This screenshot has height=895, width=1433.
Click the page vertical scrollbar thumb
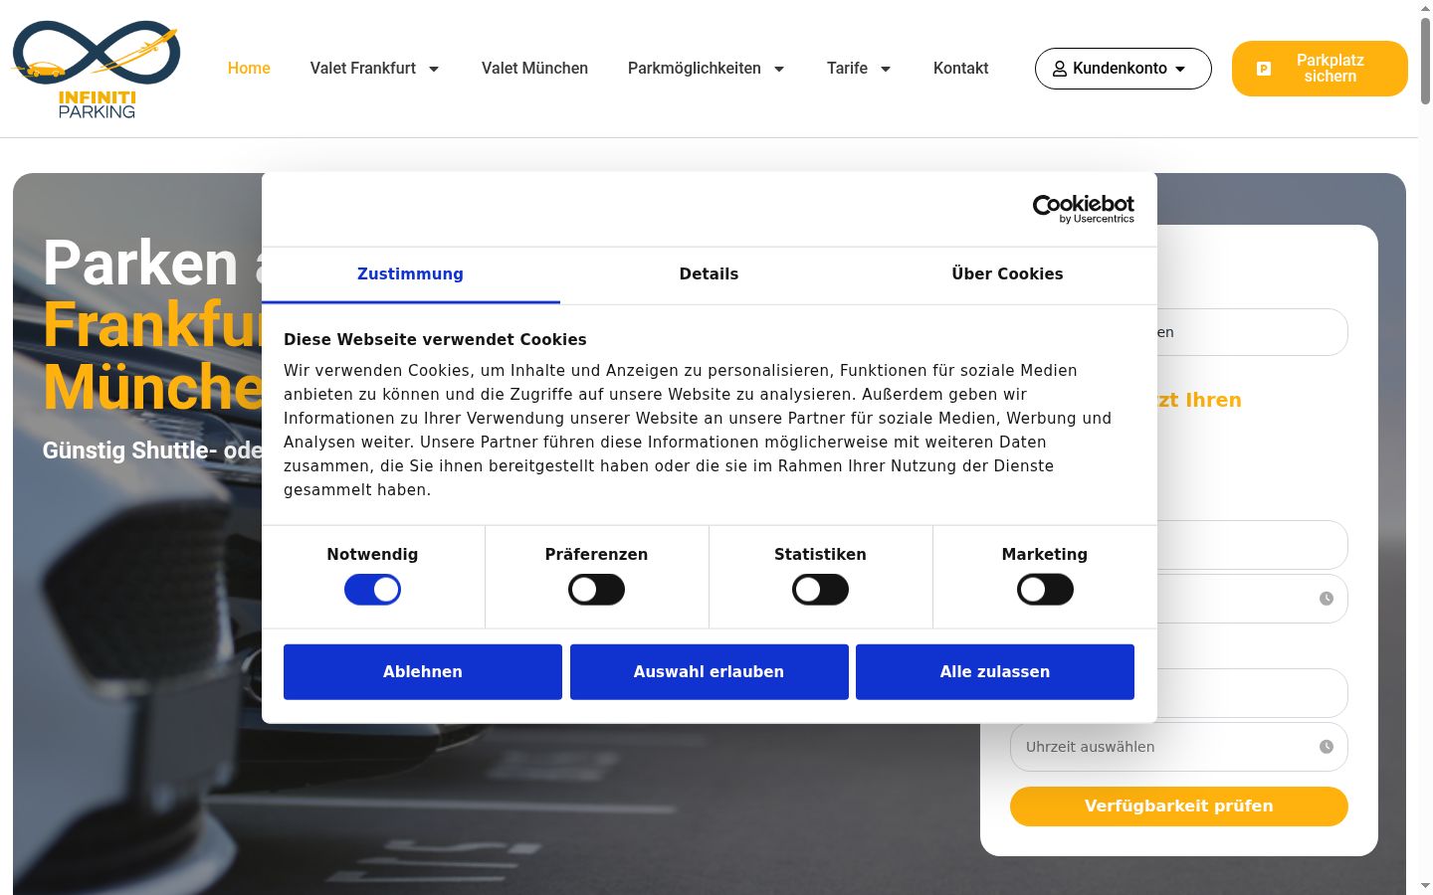pyautogui.click(x=1425, y=60)
